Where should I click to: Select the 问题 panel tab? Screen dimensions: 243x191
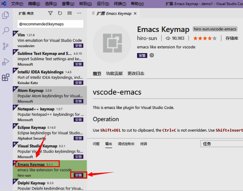(96, 144)
